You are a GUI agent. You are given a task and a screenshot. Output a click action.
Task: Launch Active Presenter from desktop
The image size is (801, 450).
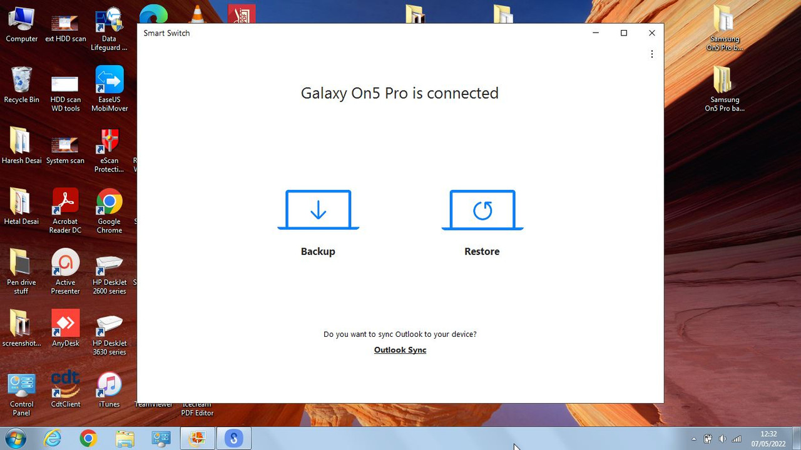click(x=65, y=271)
